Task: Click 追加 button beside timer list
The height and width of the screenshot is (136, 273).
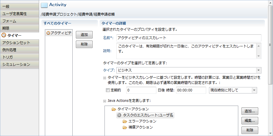Action: pyautogui.click(x=84, y=35)
